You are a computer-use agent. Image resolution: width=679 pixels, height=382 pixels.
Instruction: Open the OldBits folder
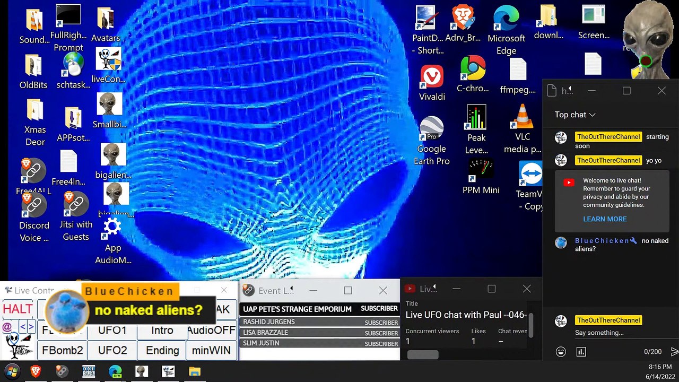[33, 72]
